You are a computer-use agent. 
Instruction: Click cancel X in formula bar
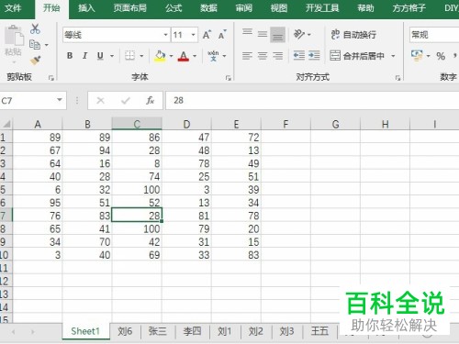pos(100,100)
